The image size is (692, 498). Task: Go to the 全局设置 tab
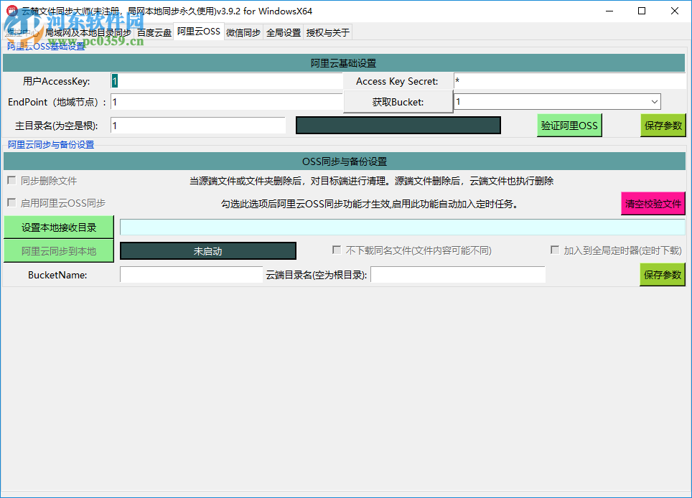click(x=284, y=32)
